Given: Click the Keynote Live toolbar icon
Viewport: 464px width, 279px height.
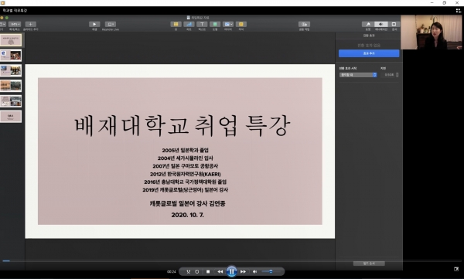Looking at the screenshot, I should tap(111, 24).
